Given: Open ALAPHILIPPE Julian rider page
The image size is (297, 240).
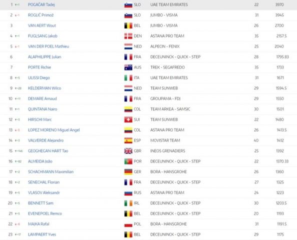Looking at the screenshot, I should pyautogui.click(x=45, y=57).
